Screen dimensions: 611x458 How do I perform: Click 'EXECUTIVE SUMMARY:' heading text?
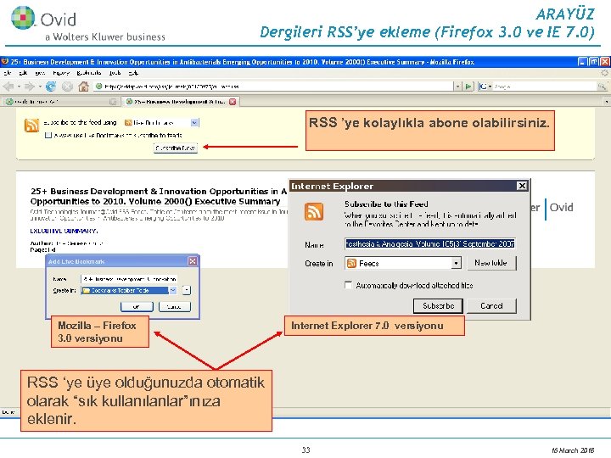tap(64, 231)
